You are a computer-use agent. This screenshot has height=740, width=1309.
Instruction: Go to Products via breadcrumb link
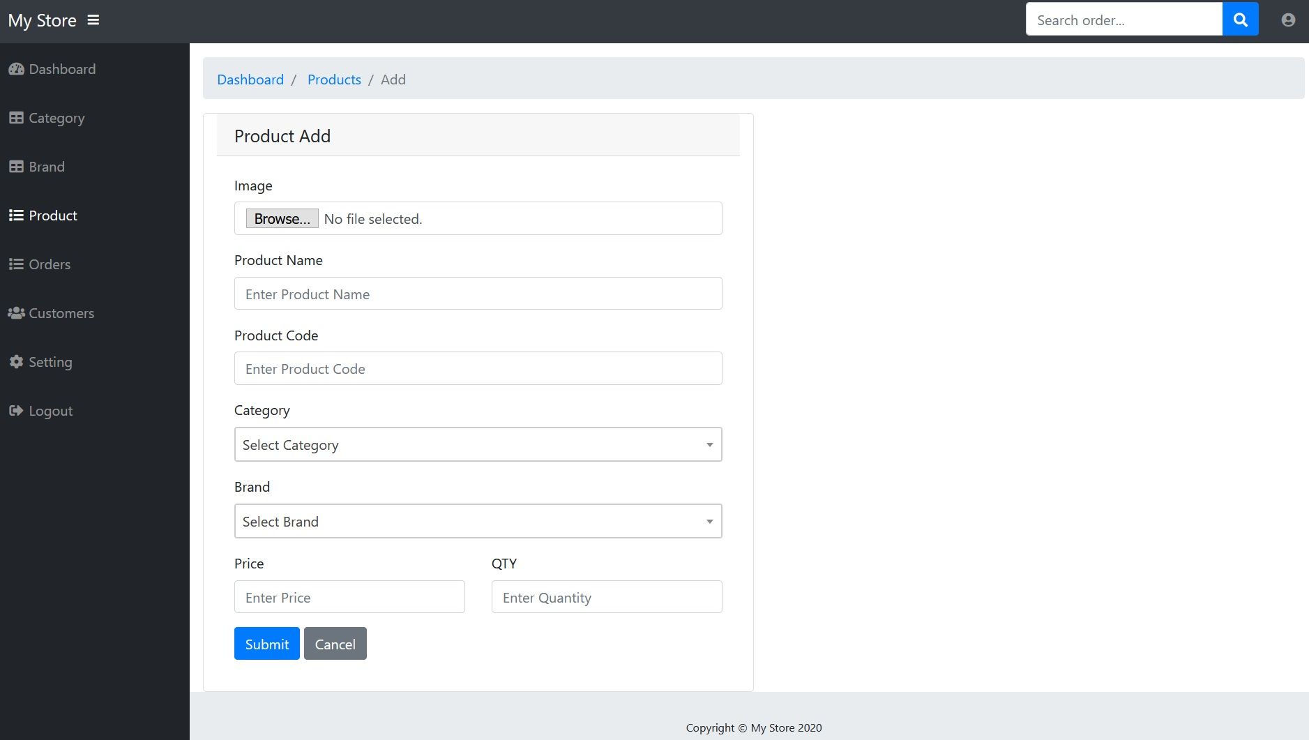(334, 80)
